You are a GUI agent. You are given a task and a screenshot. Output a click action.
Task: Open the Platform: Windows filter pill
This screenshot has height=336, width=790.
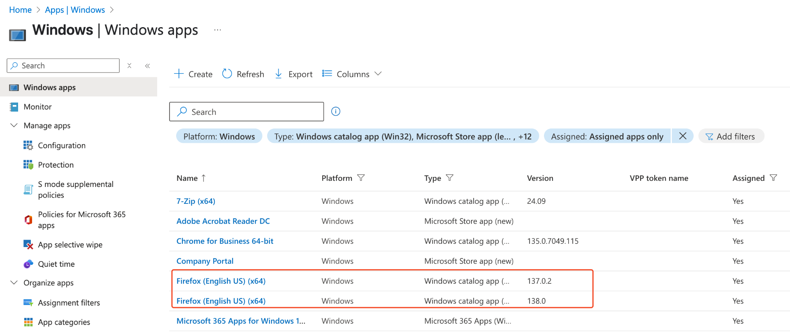(x=219, y=136)
